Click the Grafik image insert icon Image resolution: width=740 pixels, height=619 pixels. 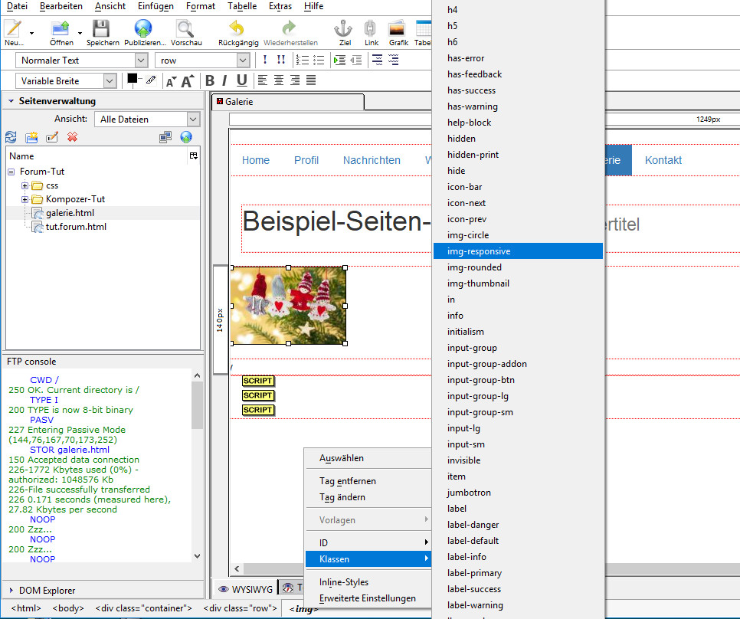click(x=398, y=29)
